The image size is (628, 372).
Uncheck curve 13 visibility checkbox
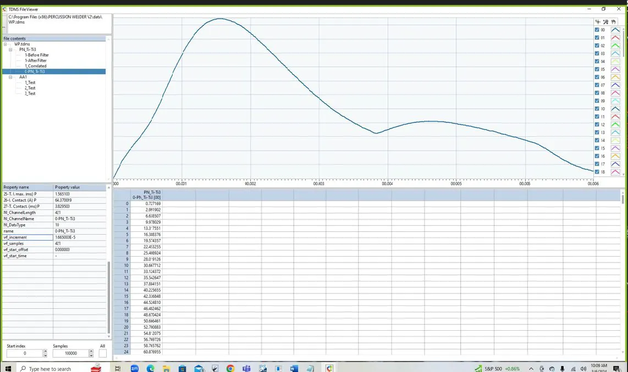597,132
